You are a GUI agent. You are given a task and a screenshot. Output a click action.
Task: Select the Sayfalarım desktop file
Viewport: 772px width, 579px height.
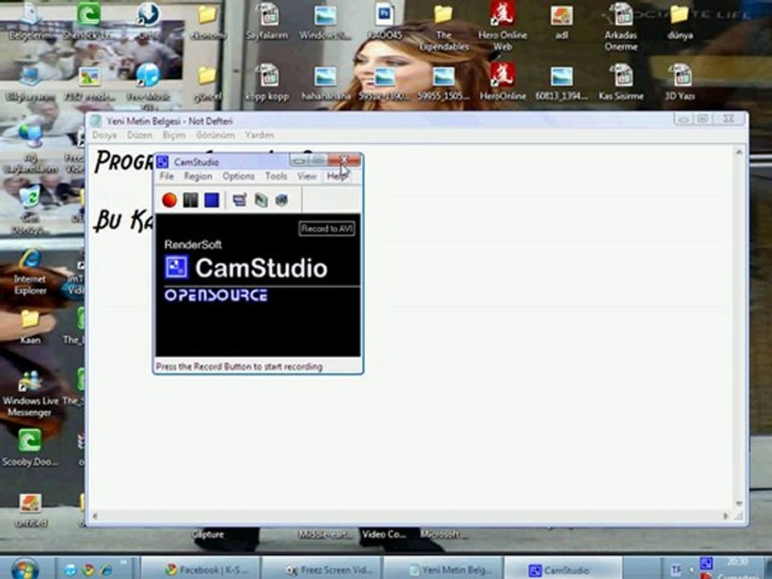tap(266, 23)
